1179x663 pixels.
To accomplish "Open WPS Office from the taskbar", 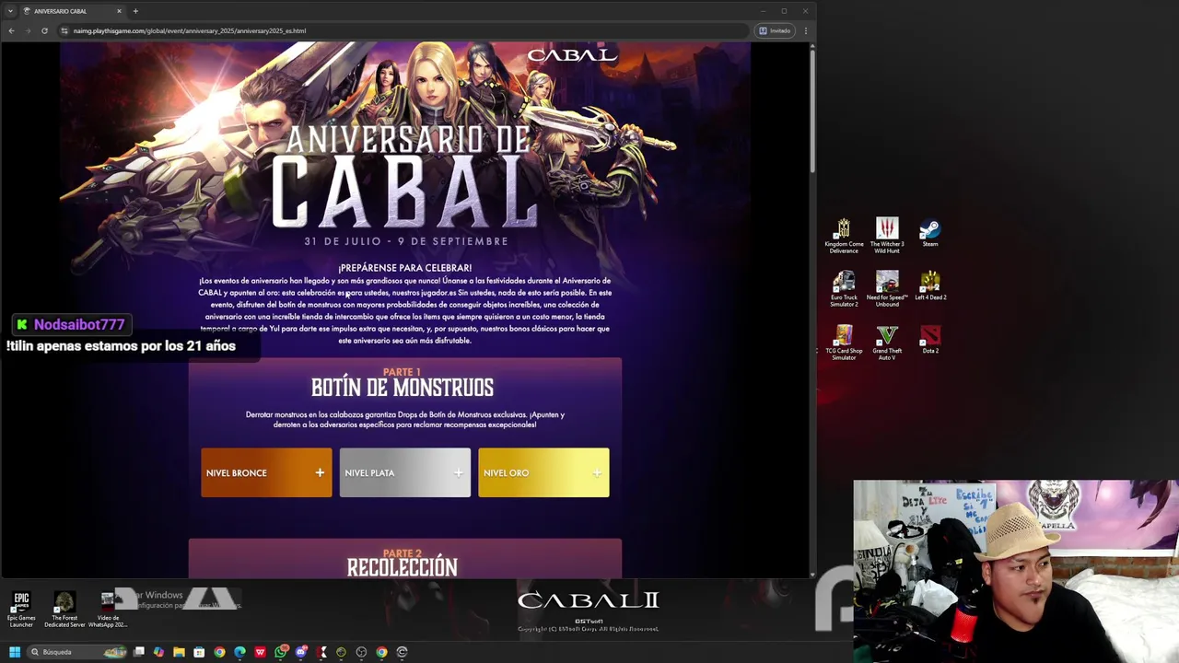I will click(260, 652).
